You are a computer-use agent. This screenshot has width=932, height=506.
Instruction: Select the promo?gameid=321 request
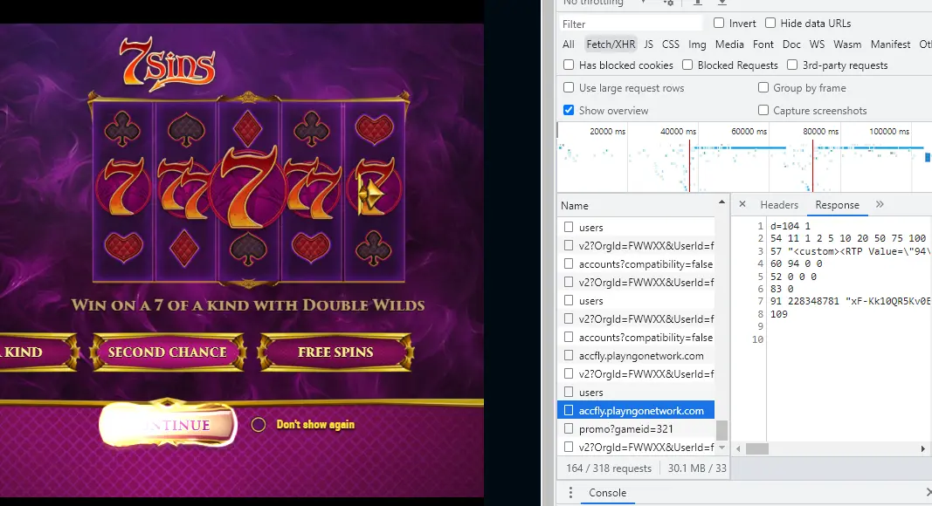[636, 429]
